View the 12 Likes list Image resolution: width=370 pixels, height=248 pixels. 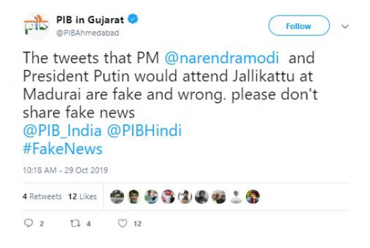(82, 196)
